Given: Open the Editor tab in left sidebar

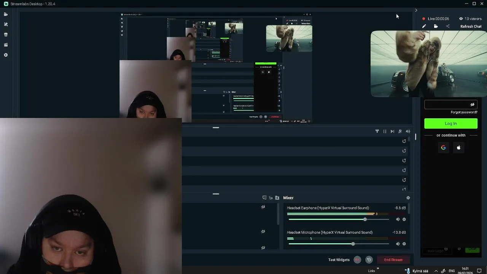Looking at the screenshot, I should pos(6,14).
